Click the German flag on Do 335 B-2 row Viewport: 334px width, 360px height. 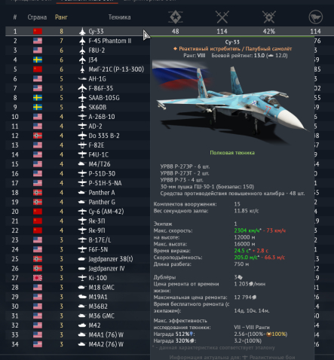(38, 136)
